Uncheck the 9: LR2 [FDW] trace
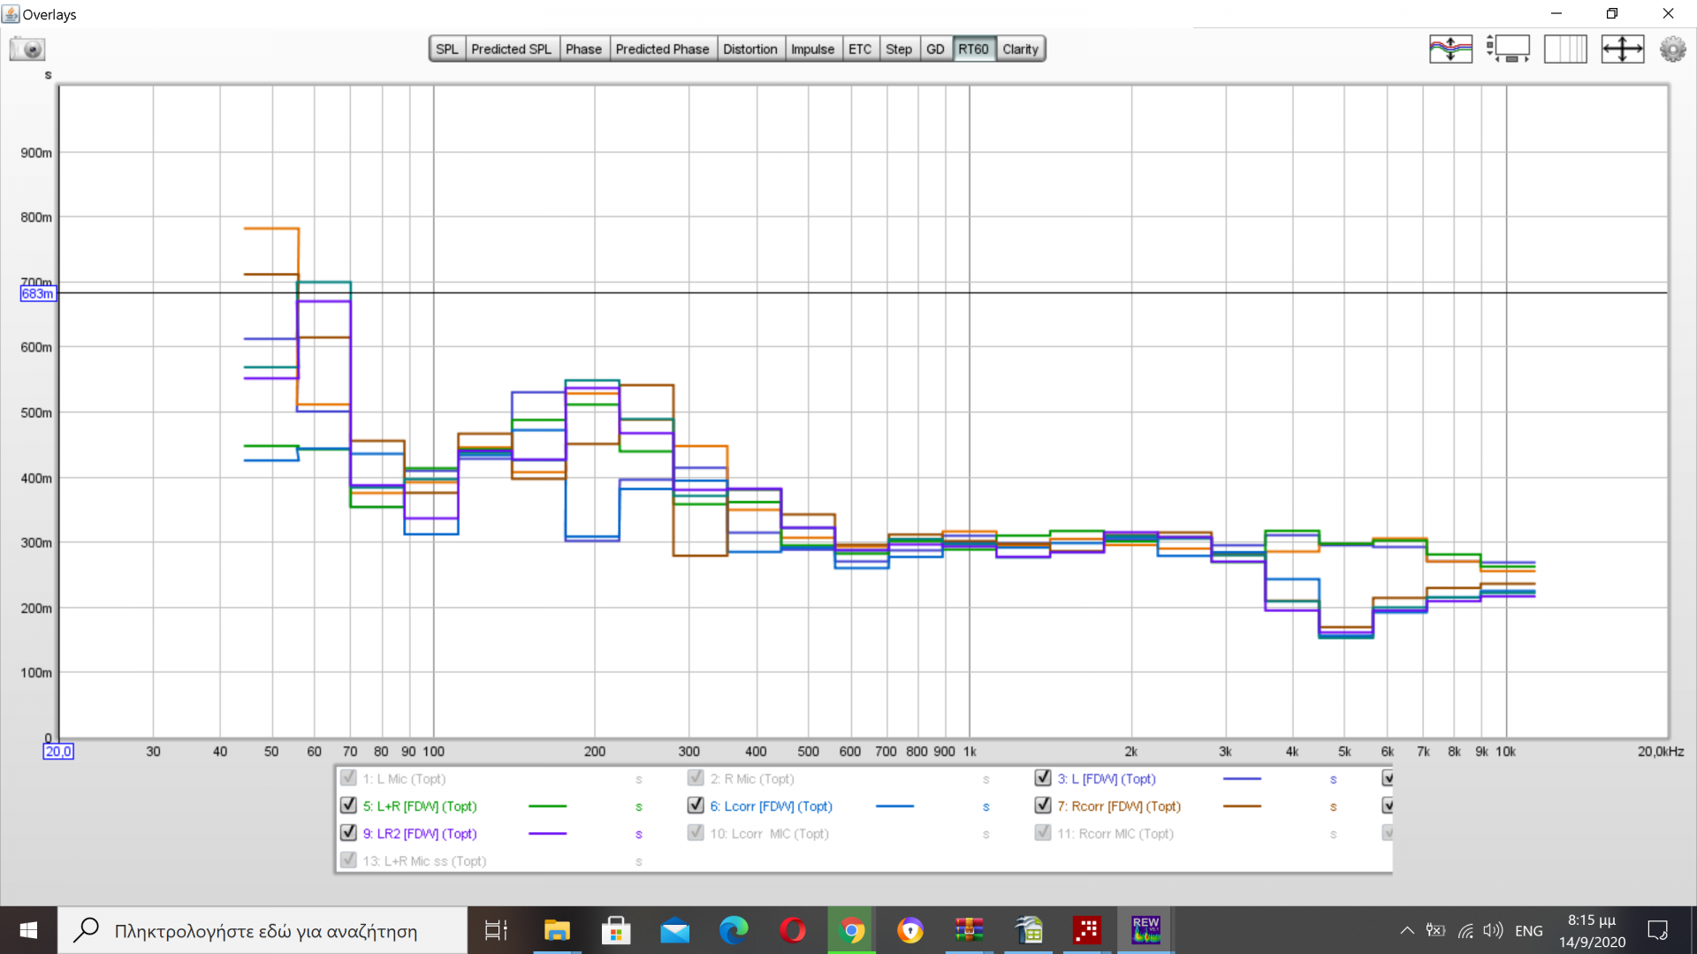The width and height of the screenshot is (1697, 954). point(348,833)
